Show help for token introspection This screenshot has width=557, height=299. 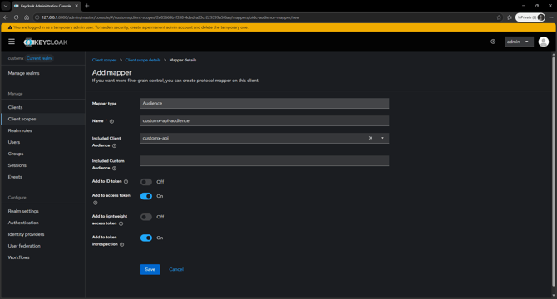[122, 245]
